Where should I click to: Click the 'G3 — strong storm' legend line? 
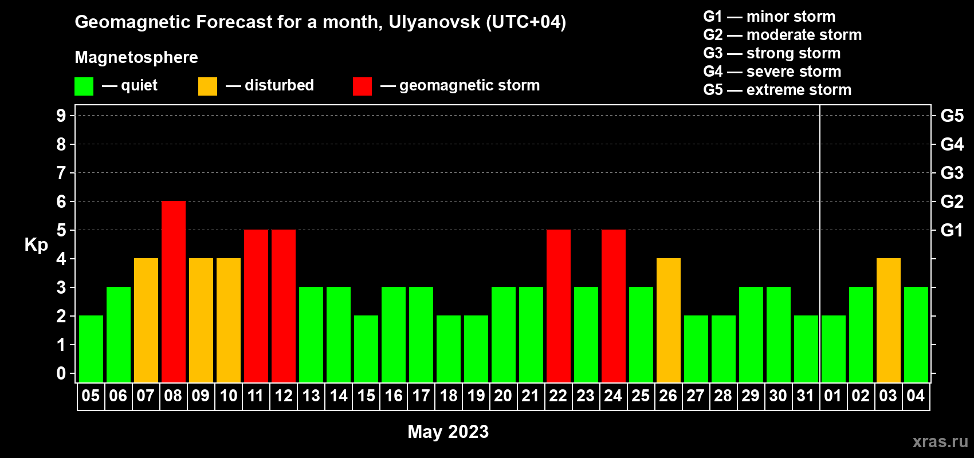[772, 53]
